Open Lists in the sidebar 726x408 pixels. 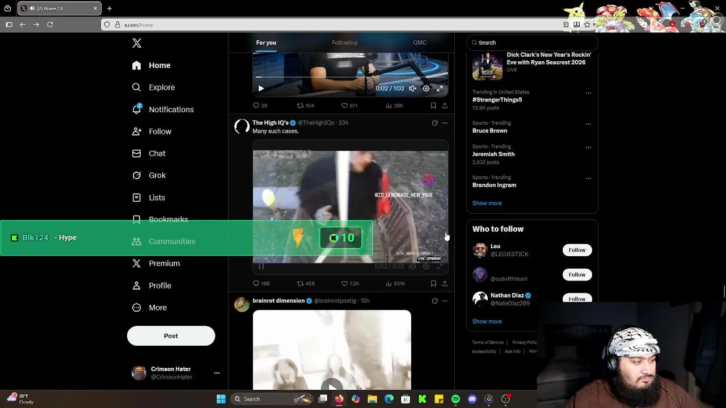tap(149, 198)
